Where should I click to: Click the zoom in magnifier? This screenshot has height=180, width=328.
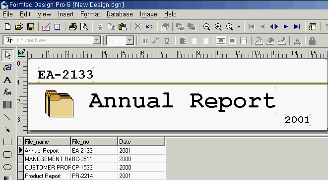(218, 27)
